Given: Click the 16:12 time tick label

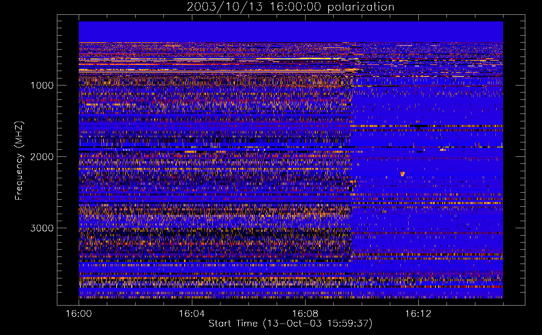Looking at the screenshot, I should coord(418,314).
